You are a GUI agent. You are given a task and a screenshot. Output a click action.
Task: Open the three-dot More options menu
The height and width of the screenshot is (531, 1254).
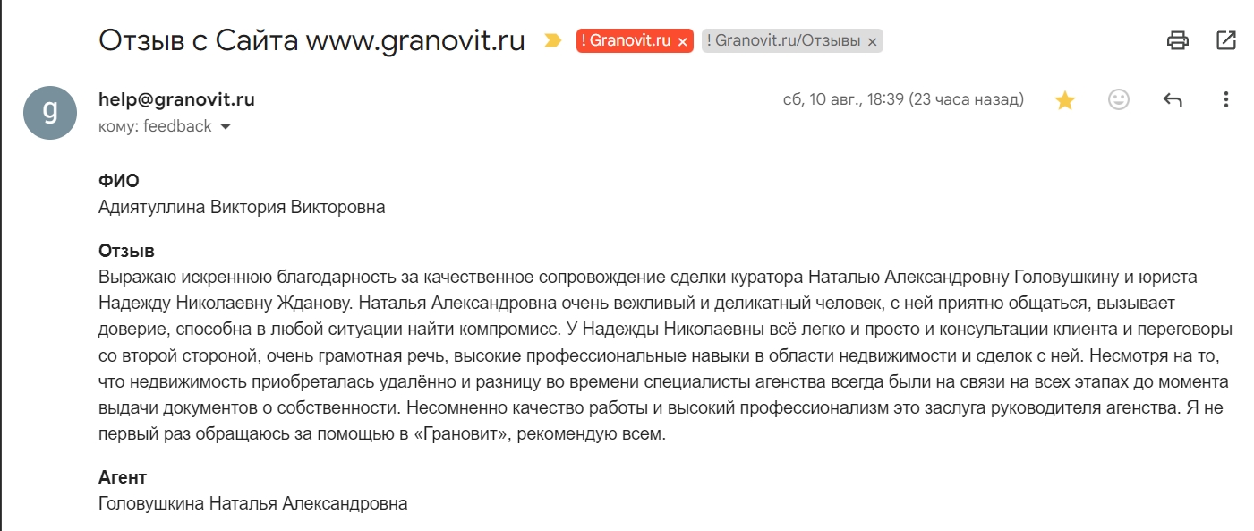coord(1226,99)
